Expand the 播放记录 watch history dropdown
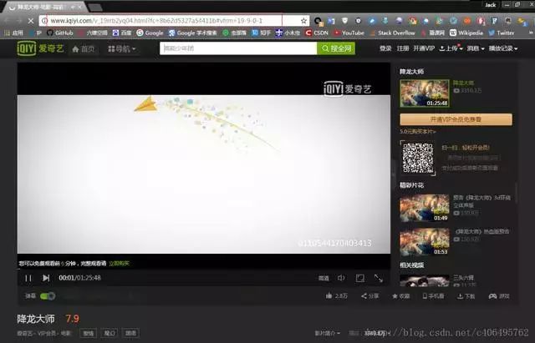This screenshot has height=343, width=535. point(503,48)
